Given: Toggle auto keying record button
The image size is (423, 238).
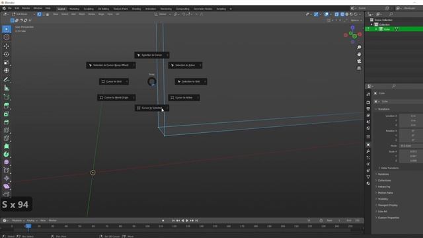Looking at the screenshot, I should 163,220.
